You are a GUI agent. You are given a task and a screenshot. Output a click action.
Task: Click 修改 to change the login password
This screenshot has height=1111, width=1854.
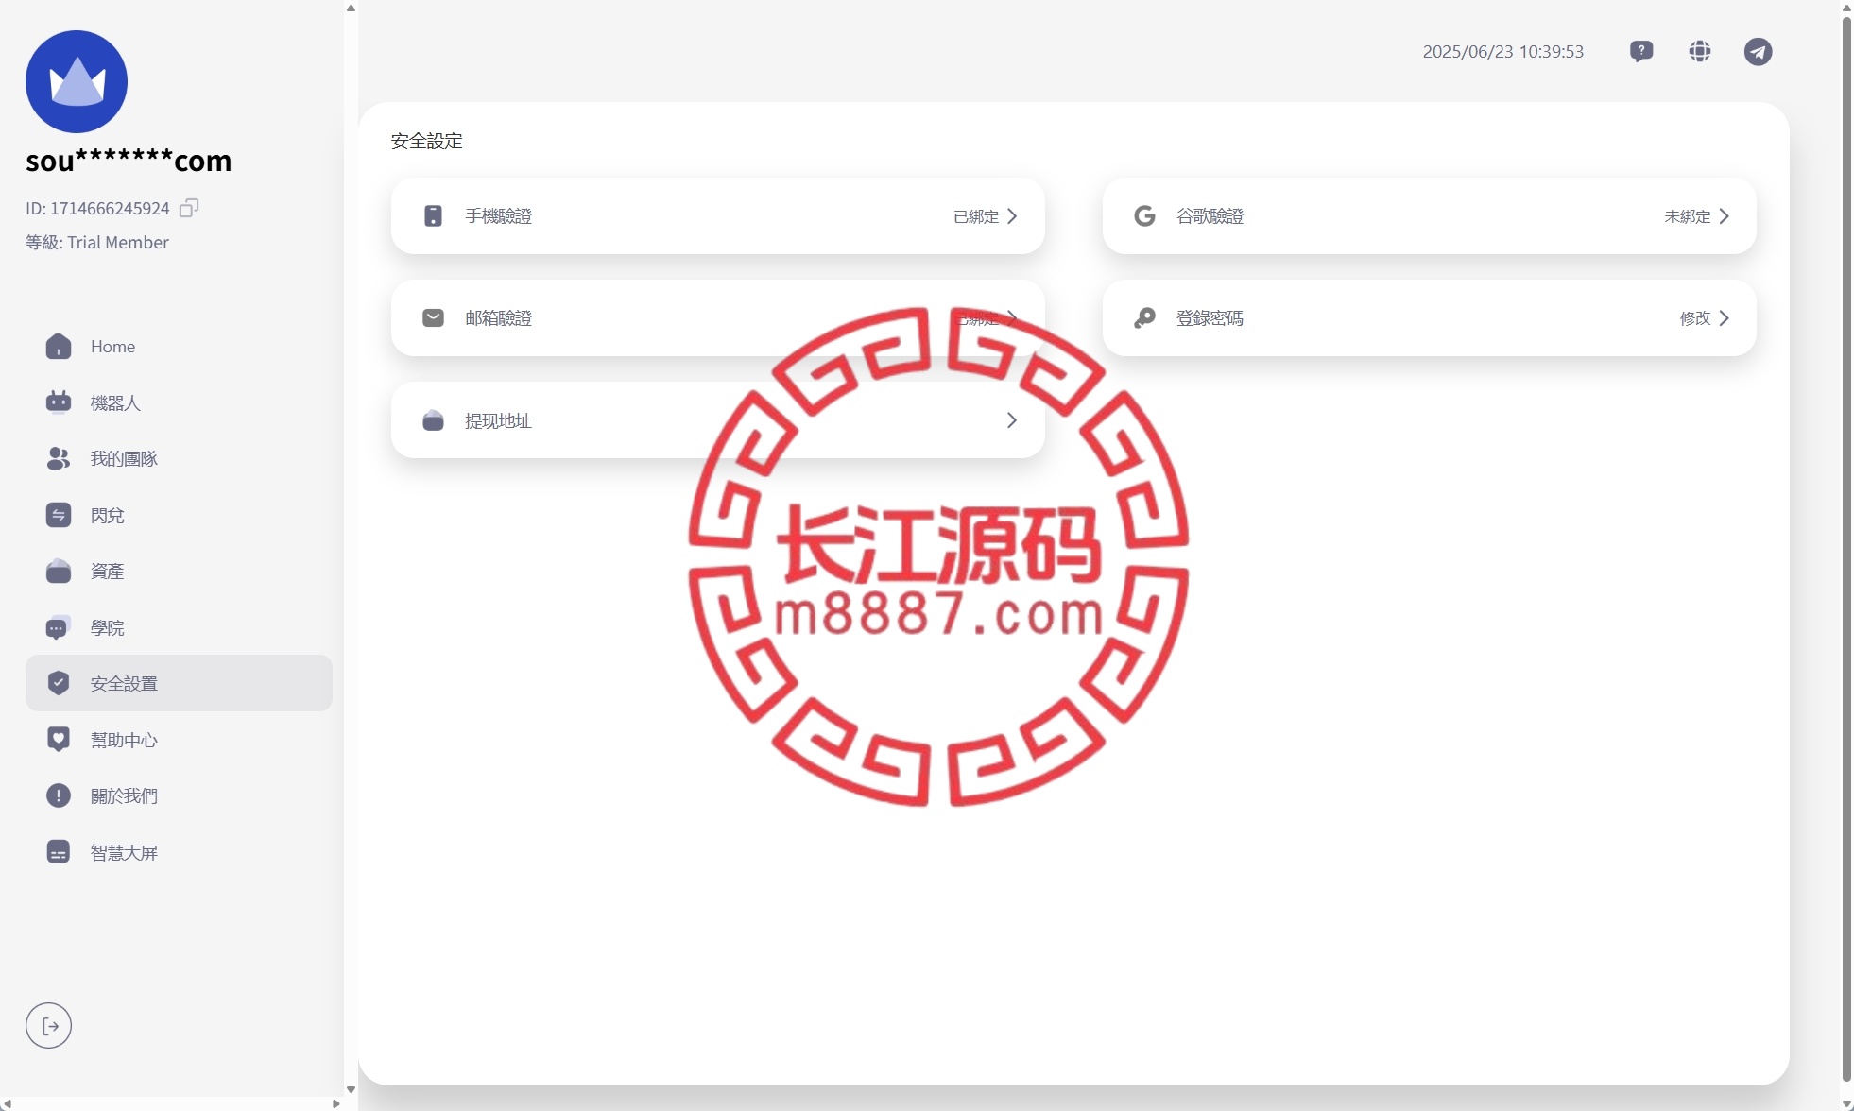click(1695, 318)
